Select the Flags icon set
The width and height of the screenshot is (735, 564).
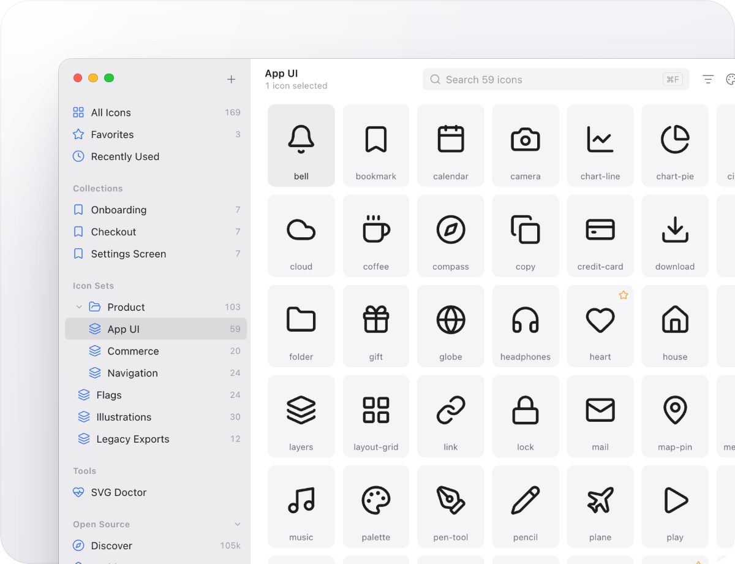point(156,395)
